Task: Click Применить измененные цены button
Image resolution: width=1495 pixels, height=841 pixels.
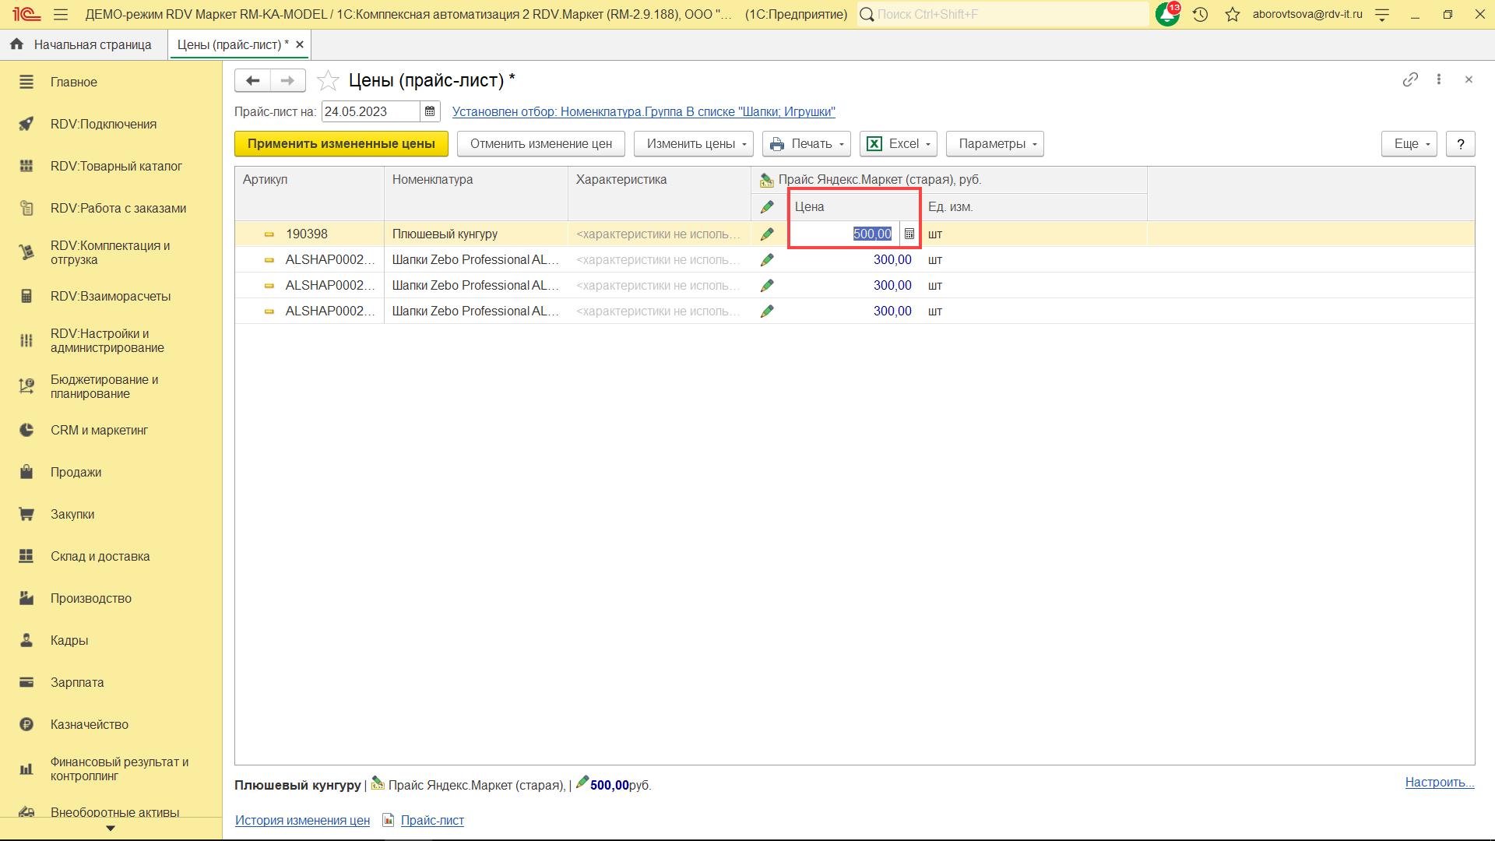Action: (341, 143)
